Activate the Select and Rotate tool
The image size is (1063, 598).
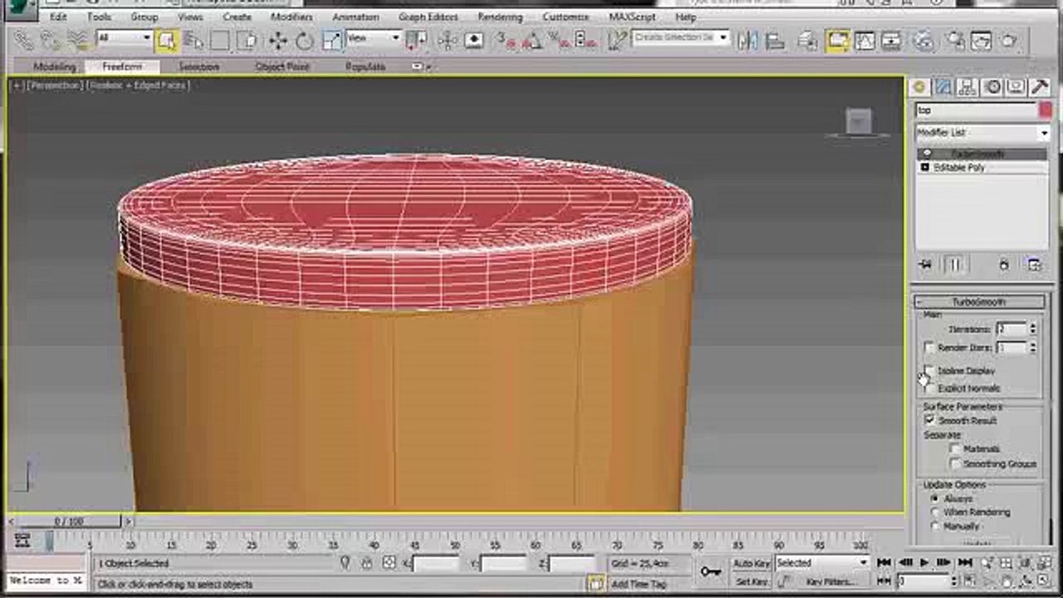(305, 40)
